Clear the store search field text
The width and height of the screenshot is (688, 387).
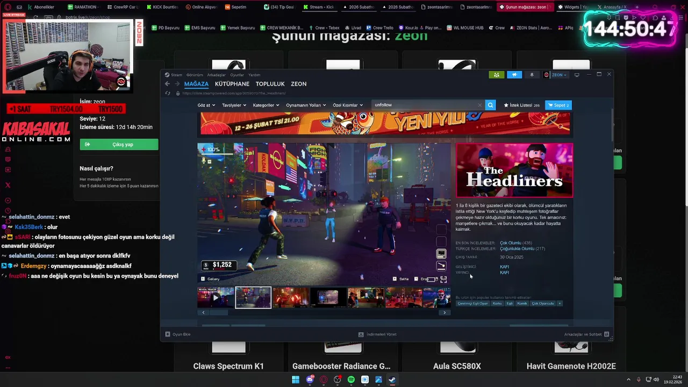tap(479, 105)
